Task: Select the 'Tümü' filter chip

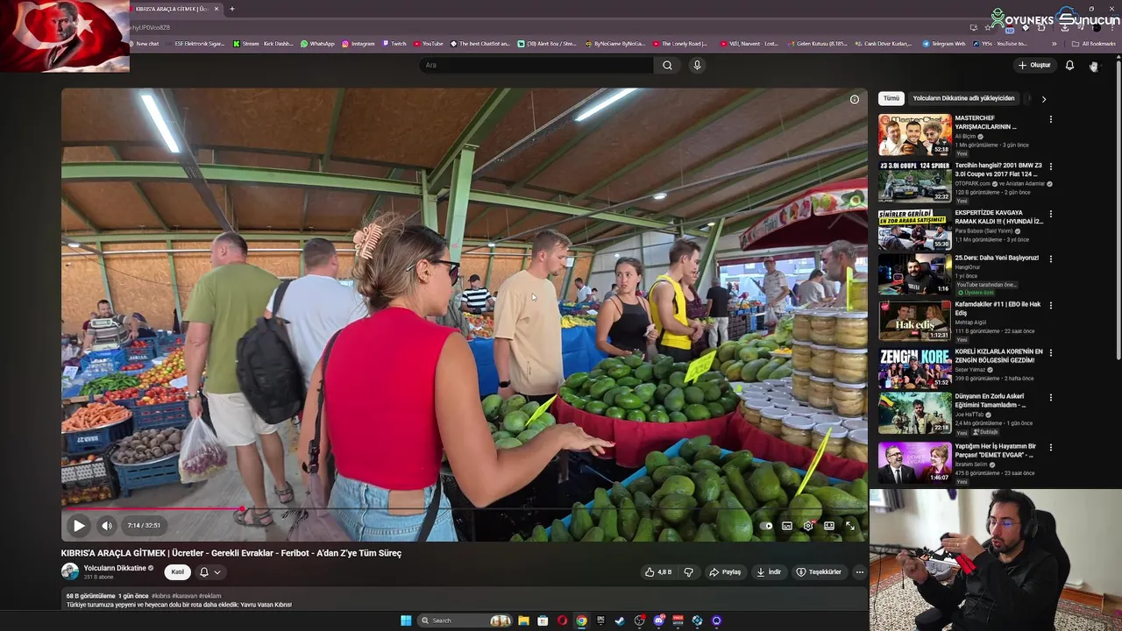Action: pos(891,98)
